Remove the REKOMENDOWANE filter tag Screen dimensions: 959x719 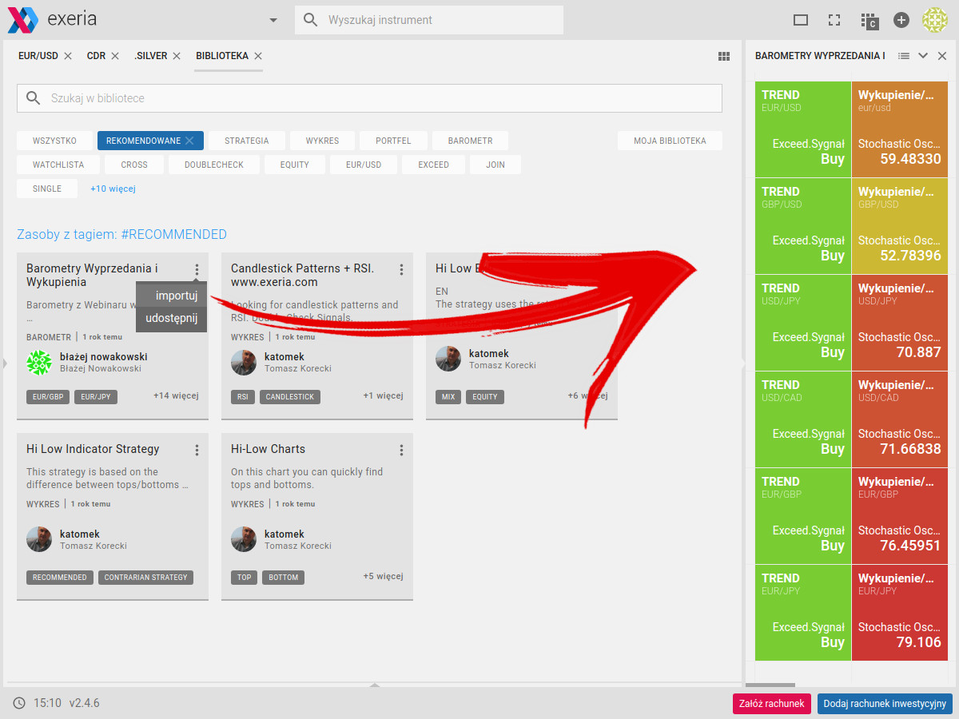(189, 141)
